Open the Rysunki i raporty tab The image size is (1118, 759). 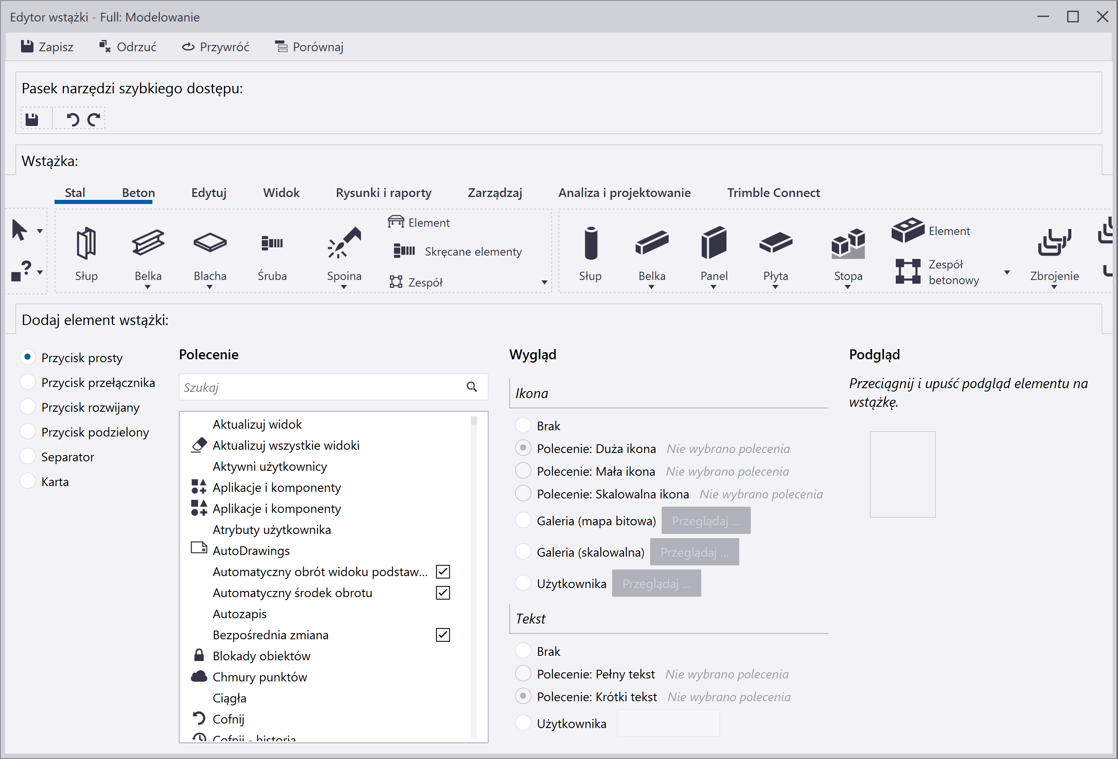(x=383, y=193)
